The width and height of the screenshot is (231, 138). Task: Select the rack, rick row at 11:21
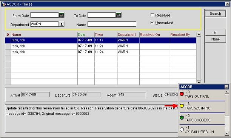coord(101,46)
